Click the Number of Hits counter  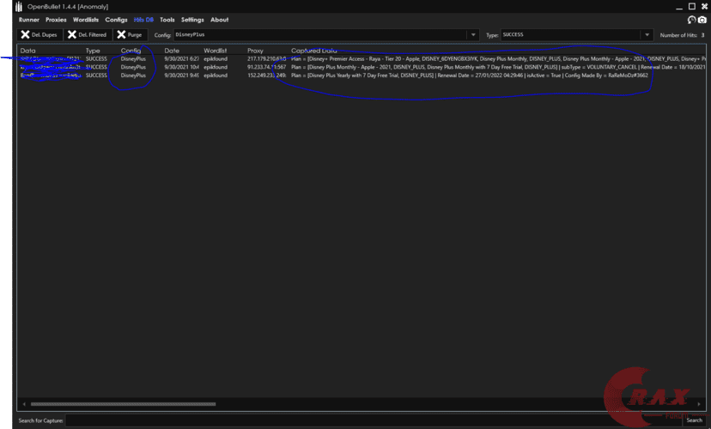click(x=682, y=35)
